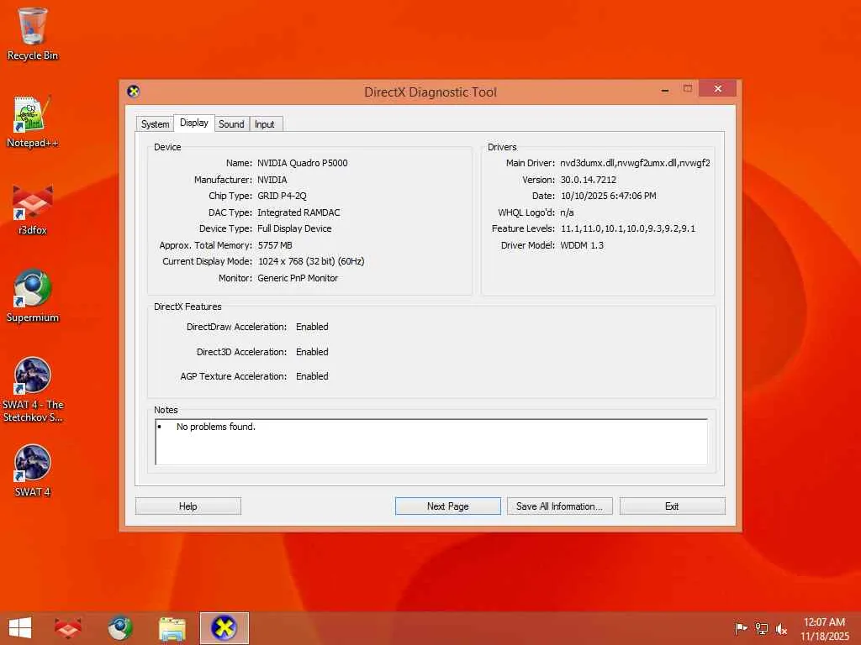Screen dimensions: 861x645
Task: Click DAC type Integrated RAMDAC
Action: coord(298,212)
